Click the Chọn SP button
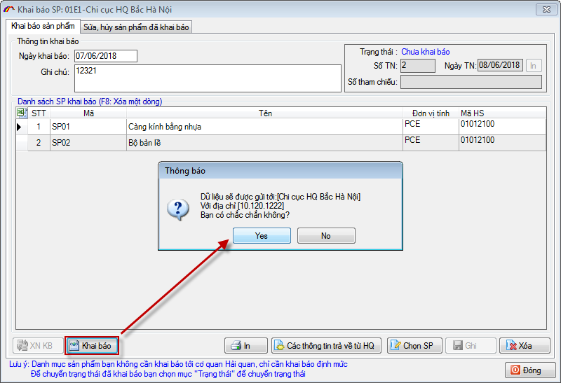The height and width of the screenshot is (383, 561). point(412,345)
